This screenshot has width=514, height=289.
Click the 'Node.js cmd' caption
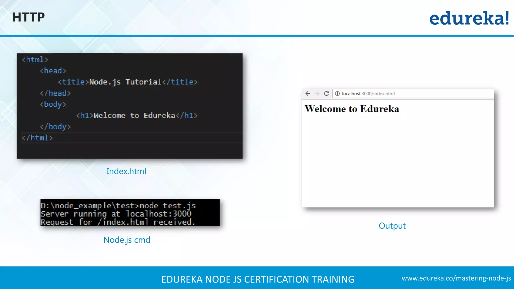coord(127,240)
